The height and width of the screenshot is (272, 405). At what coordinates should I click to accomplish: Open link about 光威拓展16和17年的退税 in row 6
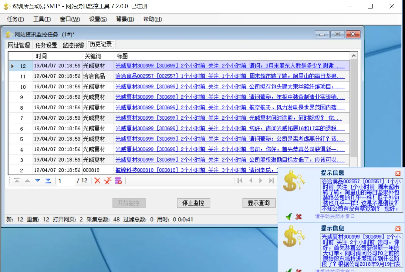pyautogui.click(x=230, y=128)
